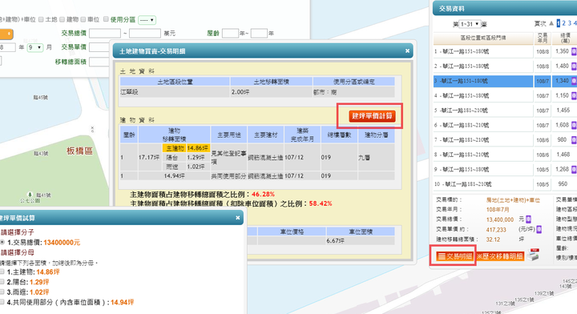
Task: Select row 10 with price 950
Action: point(505,184)
